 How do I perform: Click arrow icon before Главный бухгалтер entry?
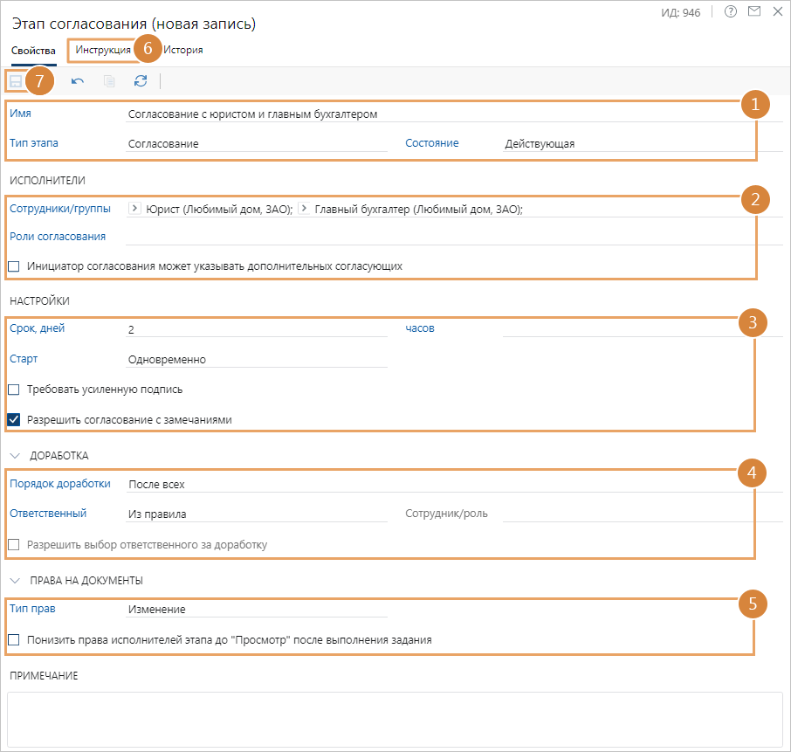(x=304, y=208)
